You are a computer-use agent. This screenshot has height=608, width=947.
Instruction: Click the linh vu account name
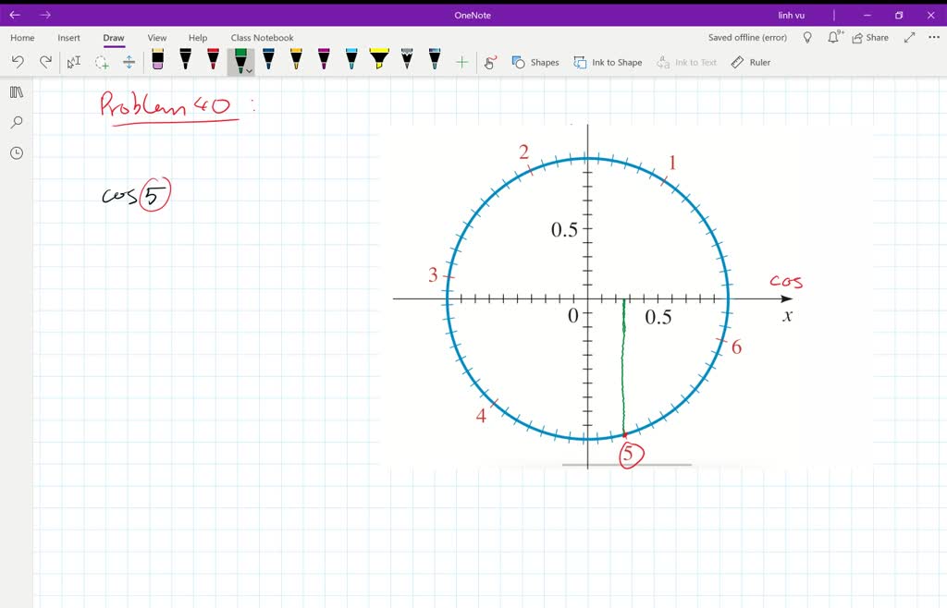[x=792, y=15]
